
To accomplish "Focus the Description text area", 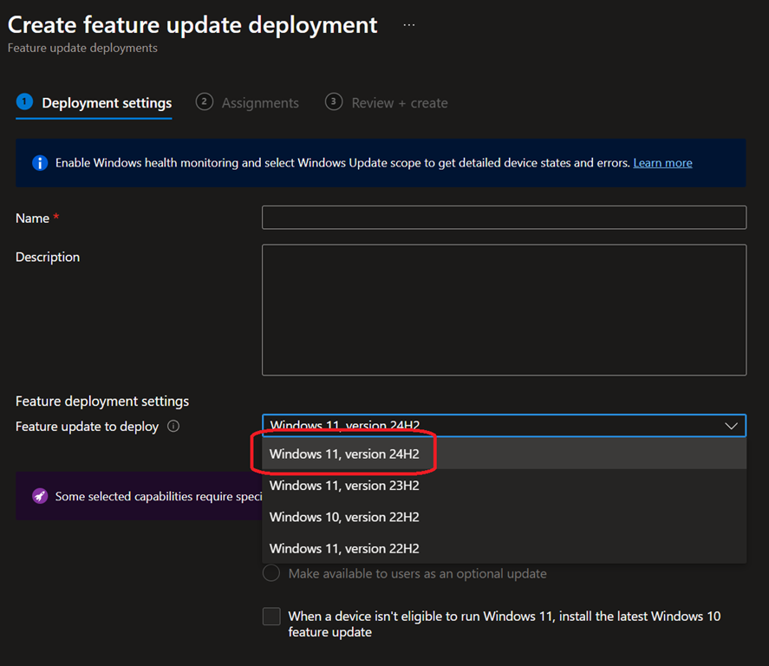I will [504, 310].
